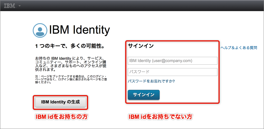Open the dropdown arrow beside the IBM logo
264x129 pixels.
point(19,6)
